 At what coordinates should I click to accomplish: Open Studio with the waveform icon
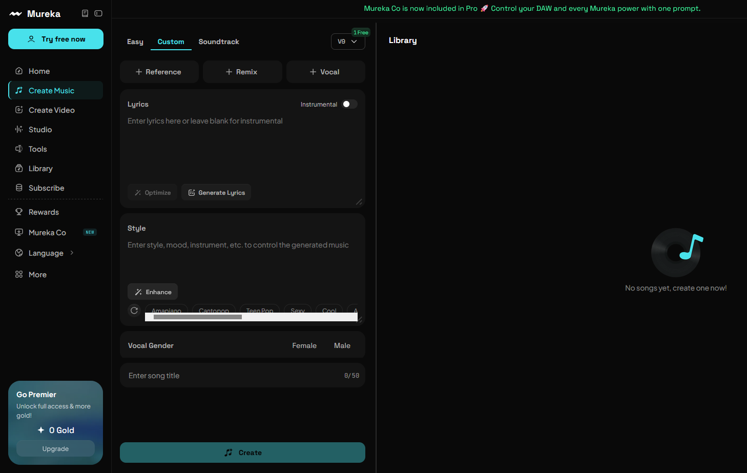(x=19, y=129)
